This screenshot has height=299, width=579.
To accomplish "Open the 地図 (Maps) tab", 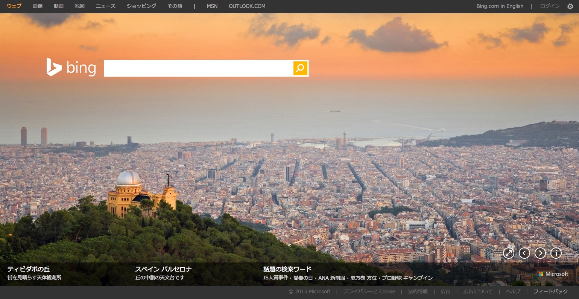I will coord(80,6).
